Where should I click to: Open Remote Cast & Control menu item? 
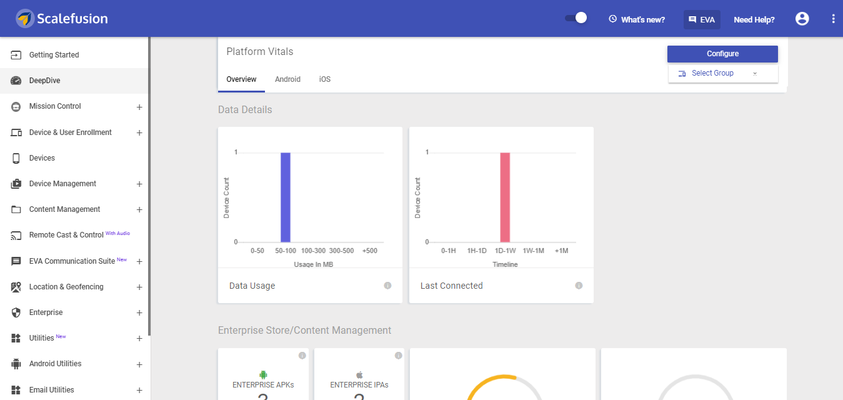point(74,235)
